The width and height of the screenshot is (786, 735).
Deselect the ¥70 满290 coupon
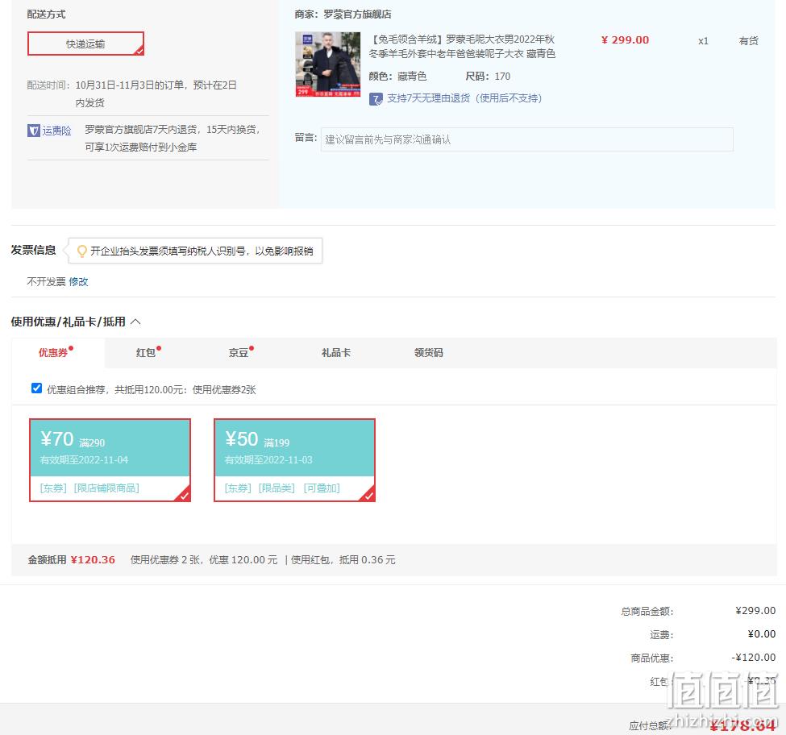coord(110,460)
